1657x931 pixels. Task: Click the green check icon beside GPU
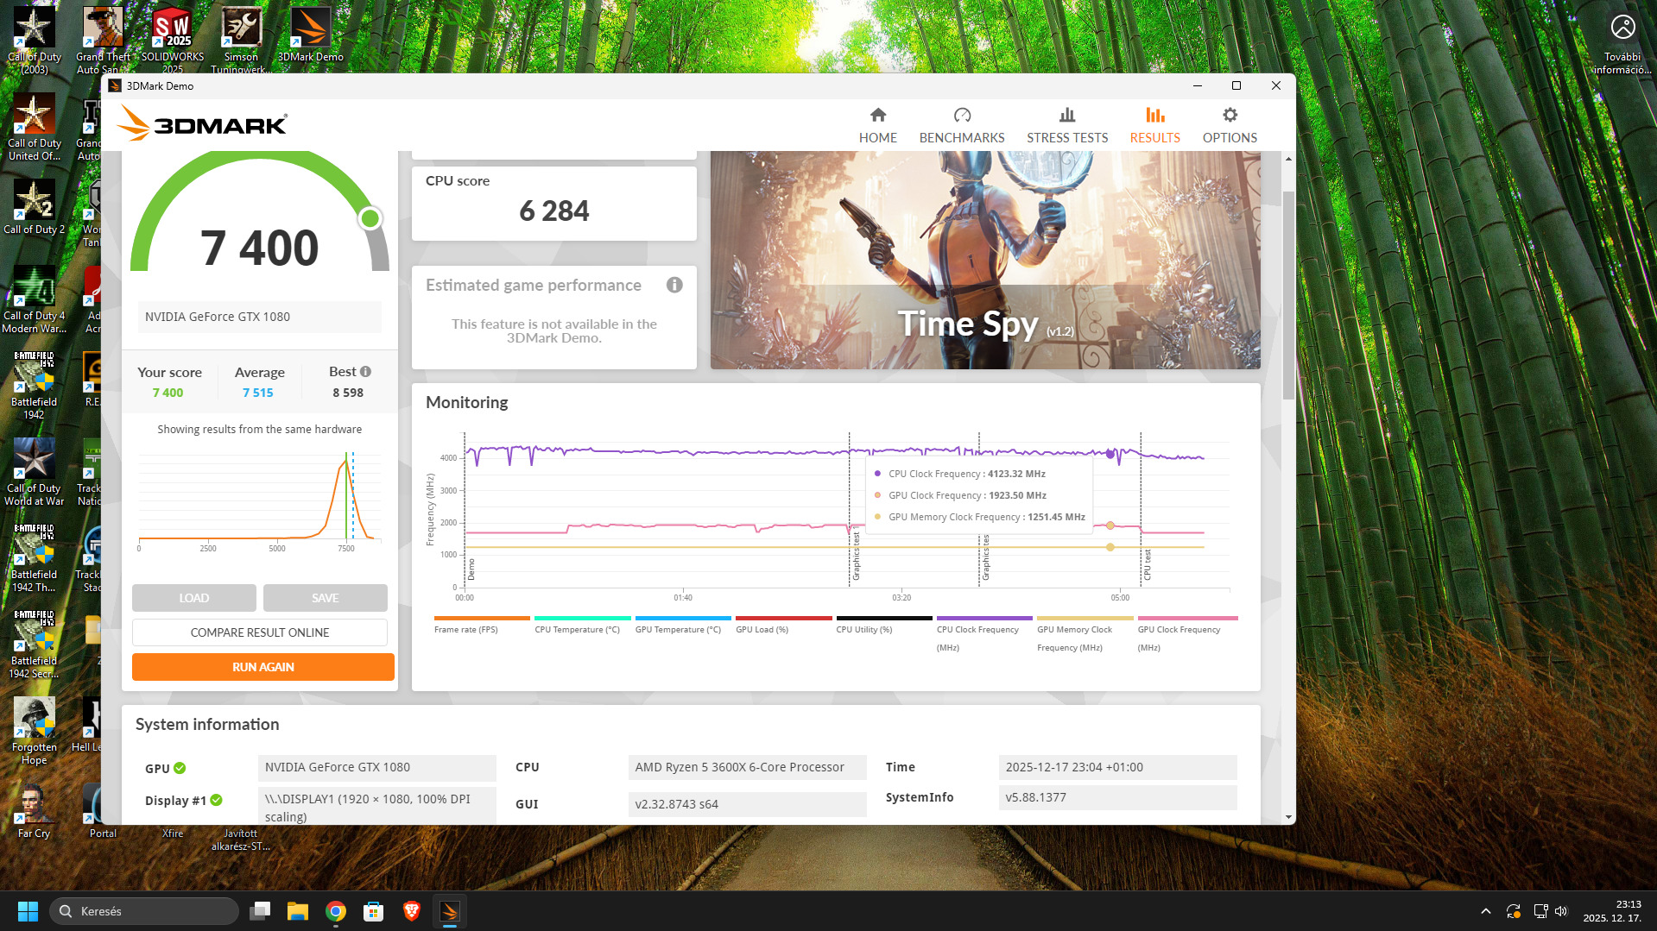click(180, 768)
